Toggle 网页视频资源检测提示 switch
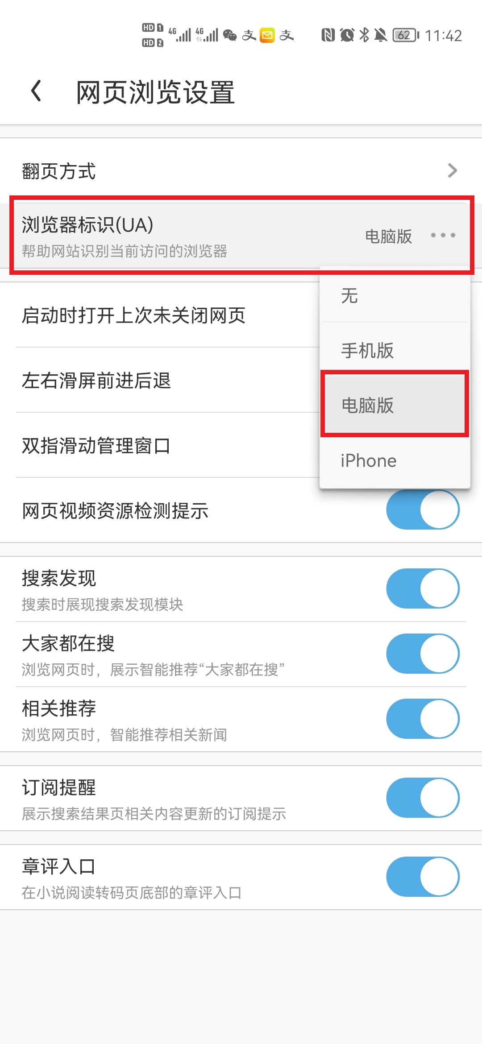The width and height of the screenshot is (482, 1044). (423, 510)
